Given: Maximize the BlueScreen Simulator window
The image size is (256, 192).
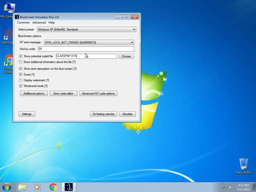Looking at the screenshot, I should coord(126,17).
